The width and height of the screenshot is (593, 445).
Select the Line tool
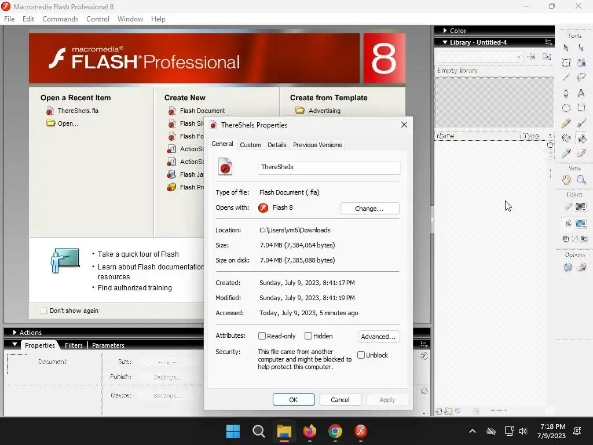coord(566,78)
